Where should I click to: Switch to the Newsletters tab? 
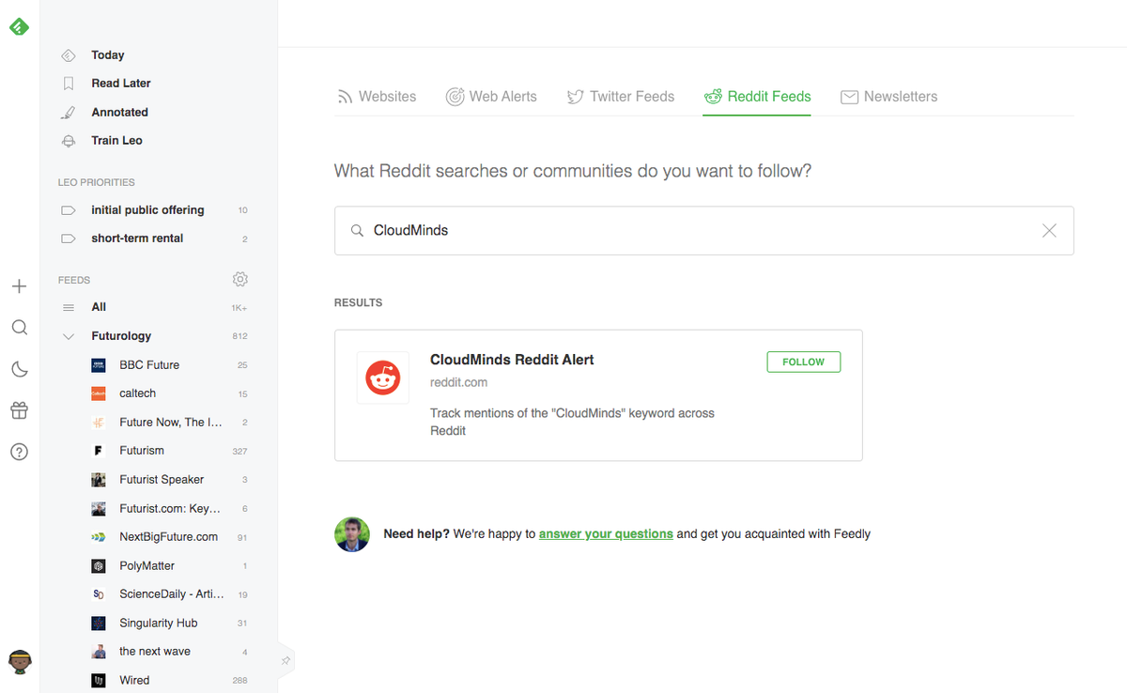(888, 96)
